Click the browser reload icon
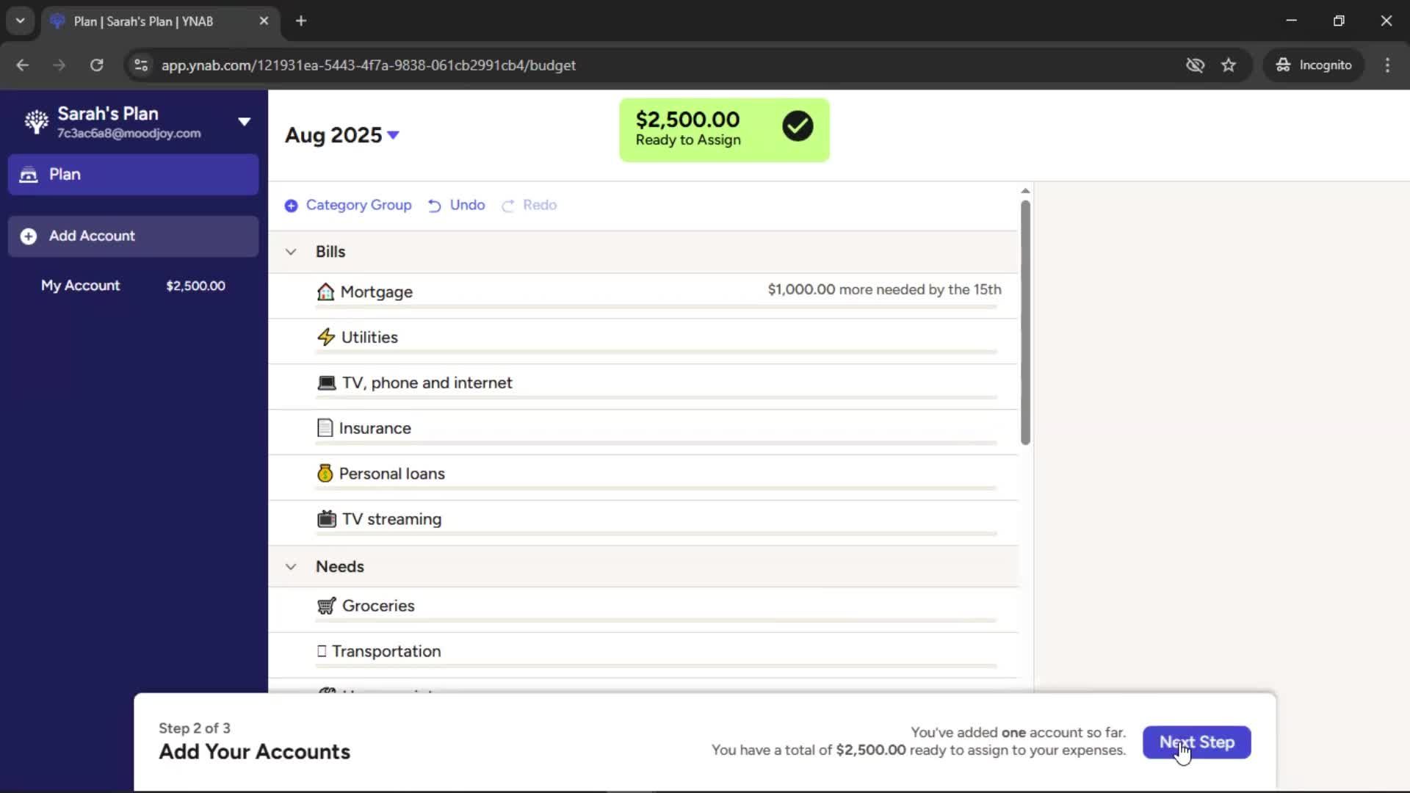Image resolution: width=1410 pixels, height=793 pixels. click(x=96, y=65)
